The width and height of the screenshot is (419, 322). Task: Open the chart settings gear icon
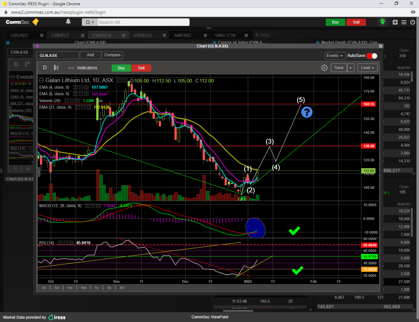click(324, 68)
